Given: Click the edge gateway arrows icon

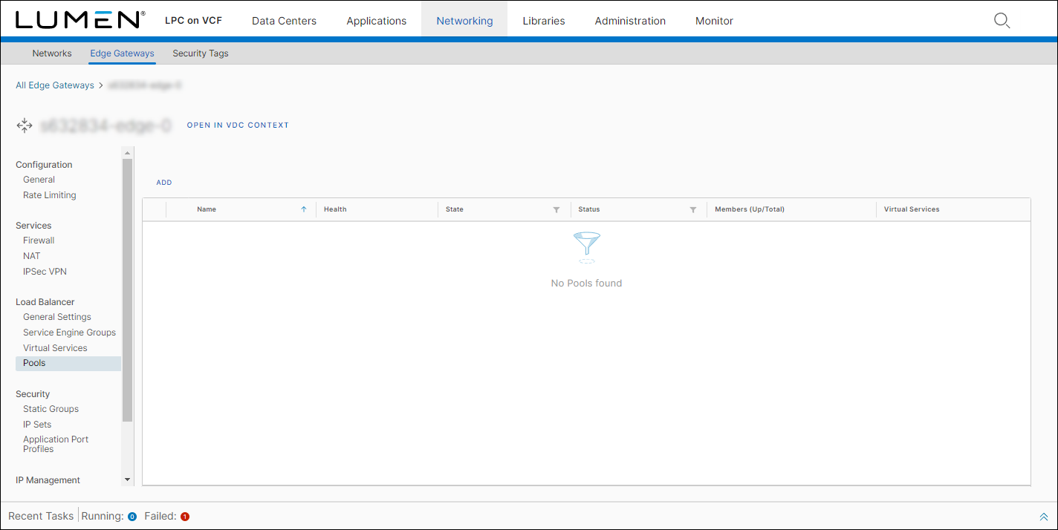Looking at the screenshot, I should [x=25, y=125].
